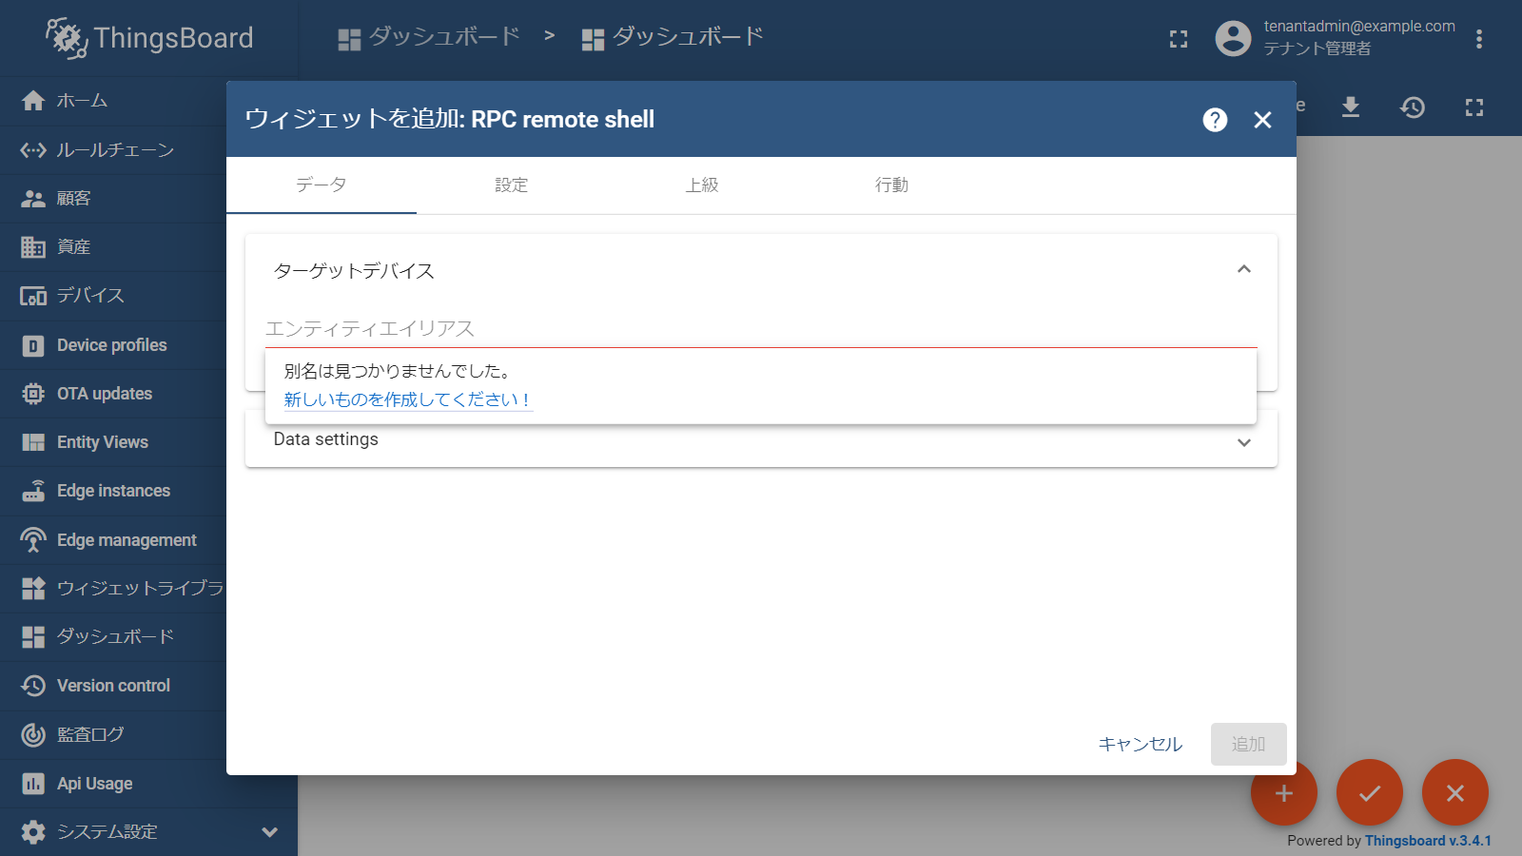
Task: Select the 行動 tab
Action: click(891, 185)
